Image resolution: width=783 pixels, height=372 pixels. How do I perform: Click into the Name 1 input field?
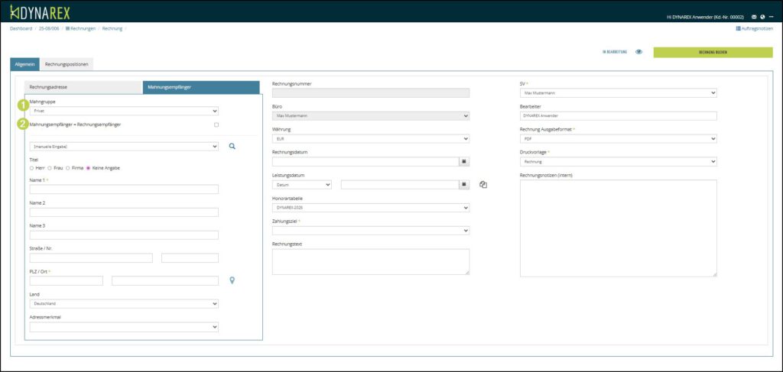click(124, 189)
